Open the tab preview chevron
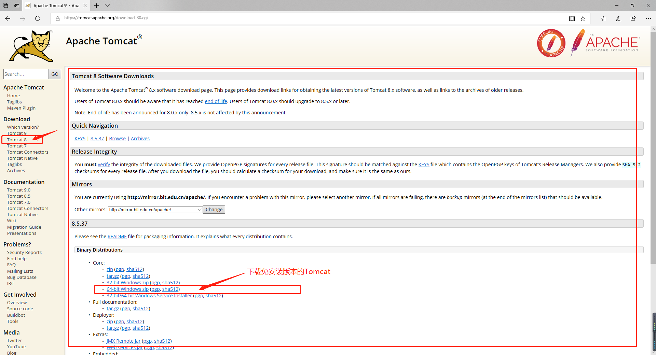This screenshot has height=355, width=656. click(107, 5)
